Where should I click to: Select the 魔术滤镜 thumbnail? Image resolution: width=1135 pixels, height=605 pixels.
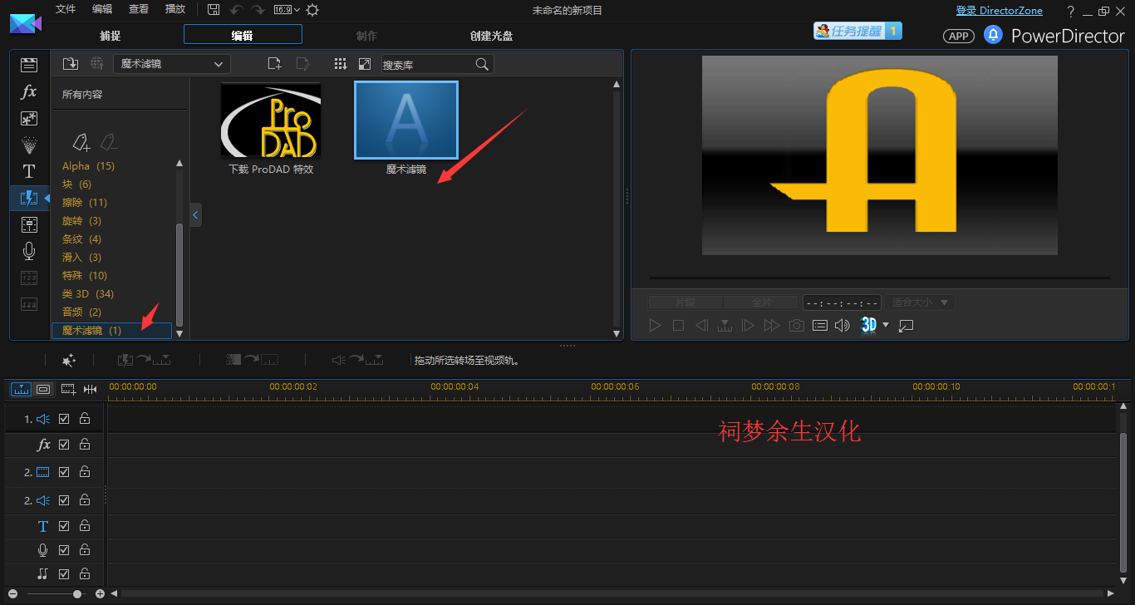pos(406,120)
